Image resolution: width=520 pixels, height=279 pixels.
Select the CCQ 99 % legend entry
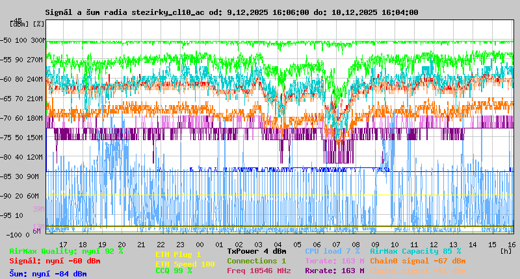point(174,271)
